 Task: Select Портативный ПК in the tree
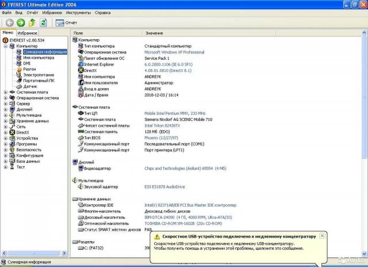click(39, 81)
